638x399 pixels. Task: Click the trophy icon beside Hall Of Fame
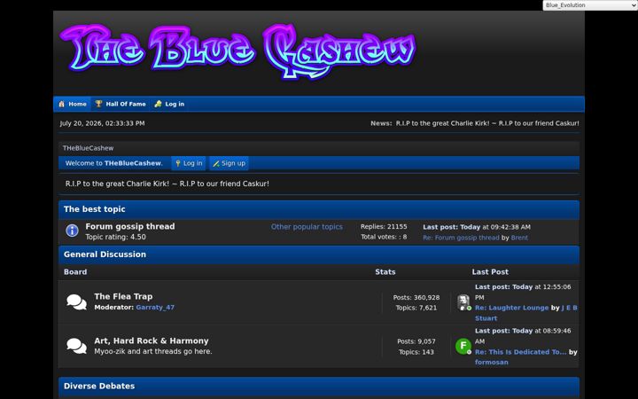pyautogui.click(x=98, y=104)
